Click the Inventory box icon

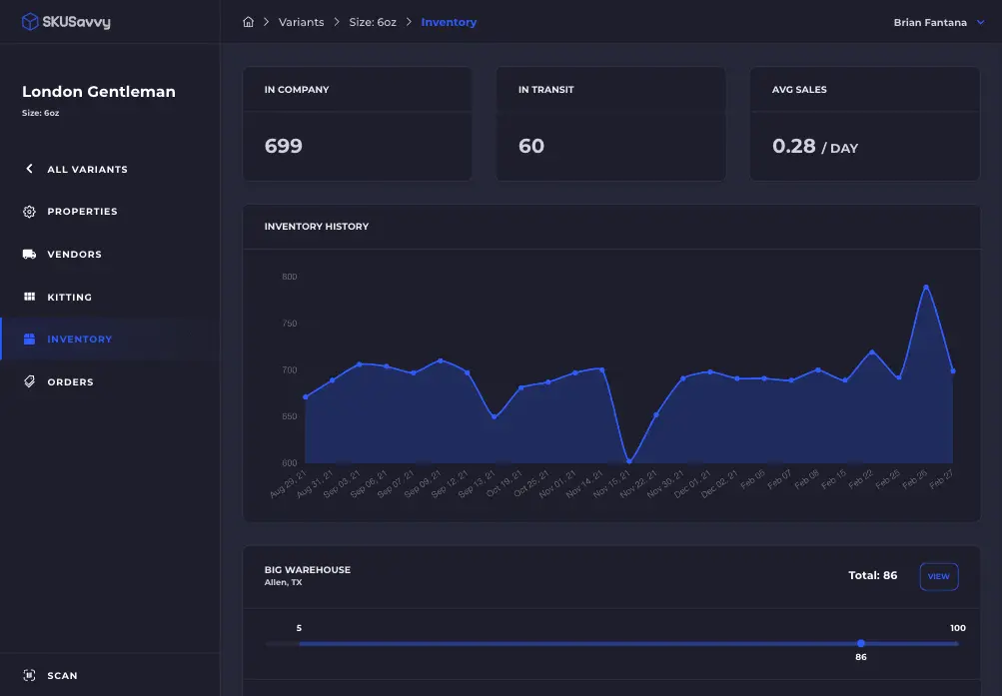click(x=29, y=340)
